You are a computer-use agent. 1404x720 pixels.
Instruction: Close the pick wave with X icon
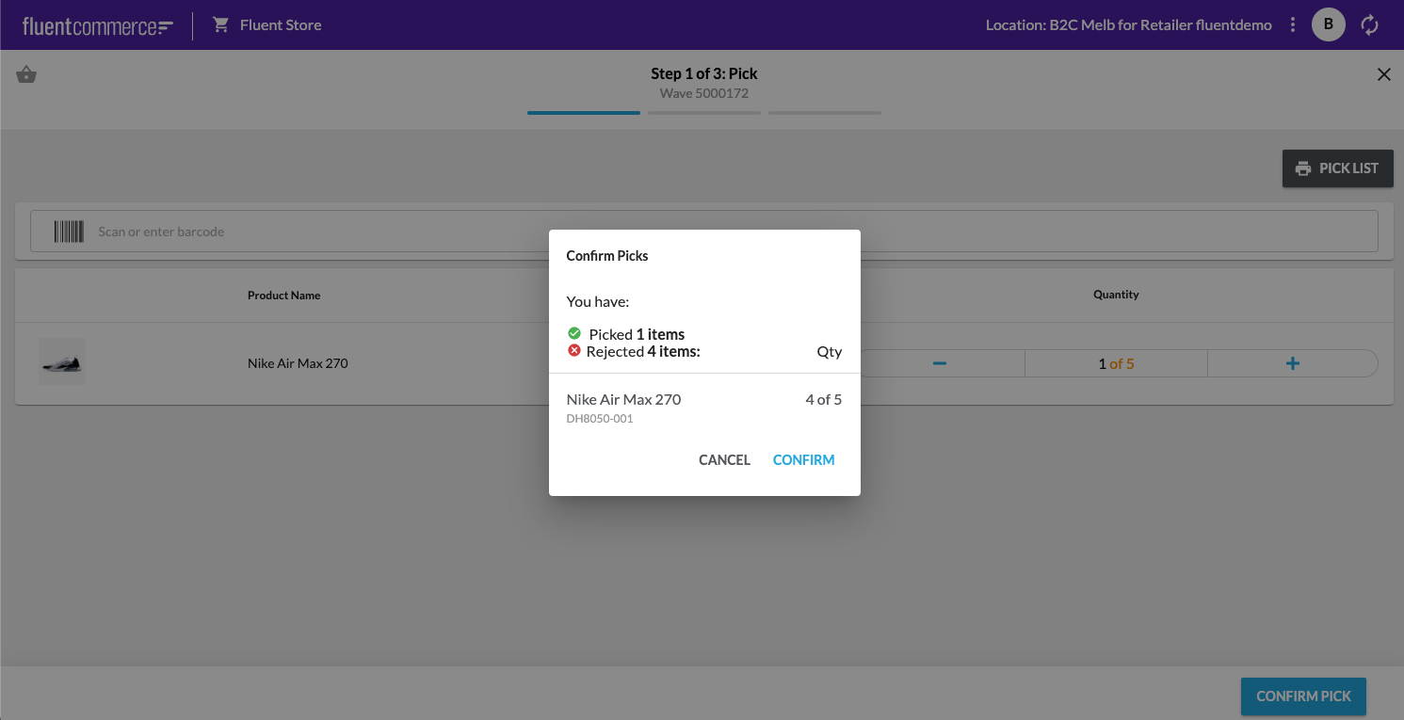[x=1383, y=74]
